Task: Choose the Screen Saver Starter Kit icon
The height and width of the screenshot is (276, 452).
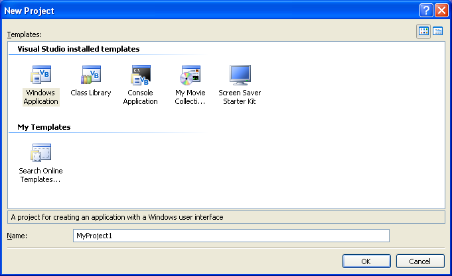Action: tap(240, 75)
